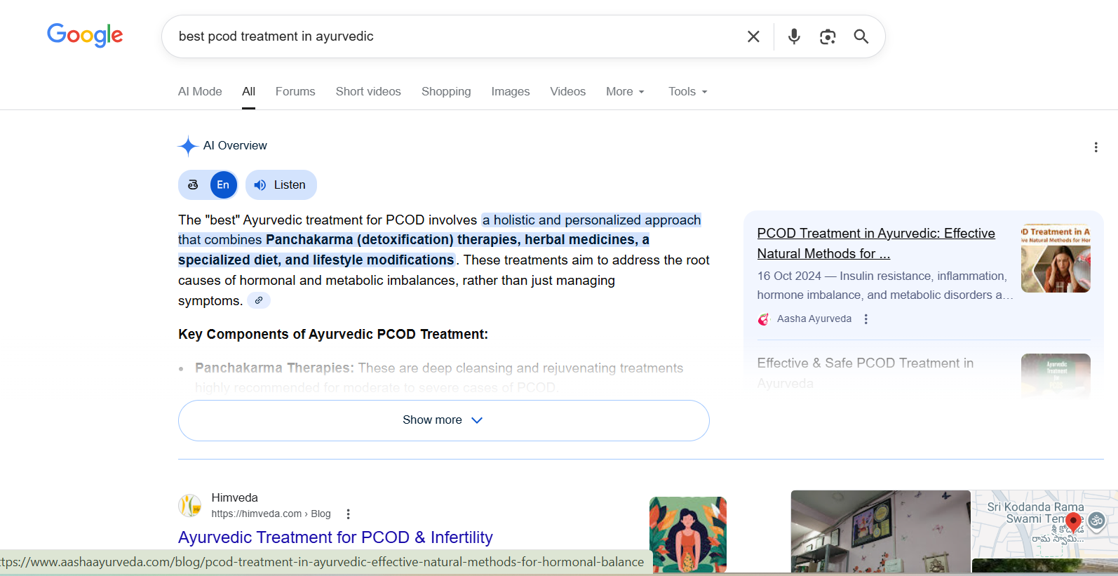This screenshot has width=1118, height=576.
Task: Click Sri Kodanda Rama Swami Temple label
Action: 1036,513
